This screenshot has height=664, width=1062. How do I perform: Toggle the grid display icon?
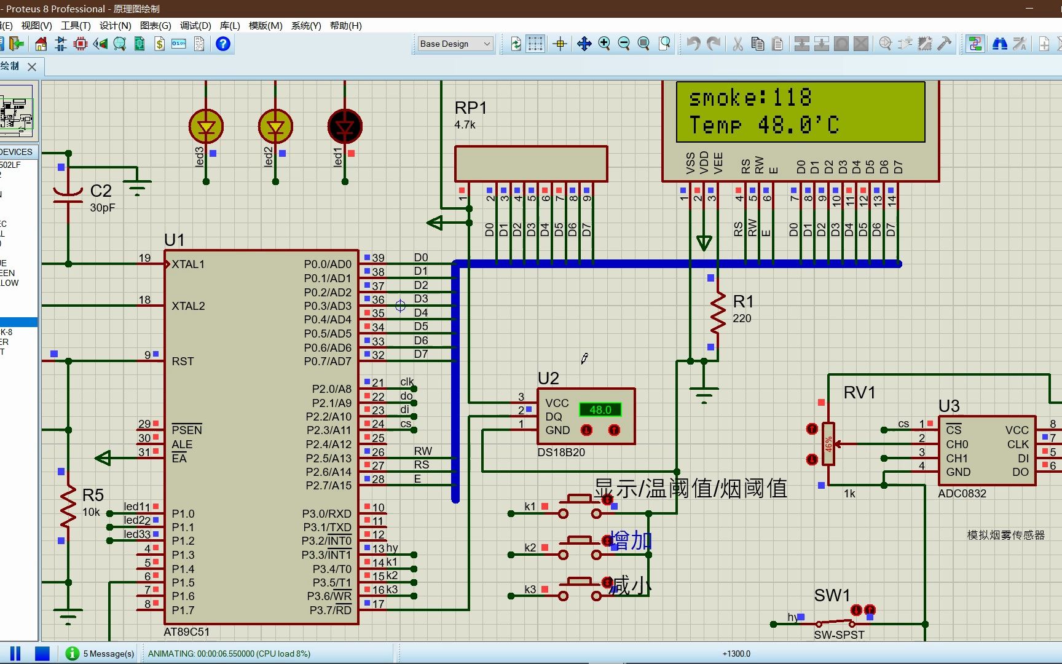pyautogui.click(x=535, y=44)
